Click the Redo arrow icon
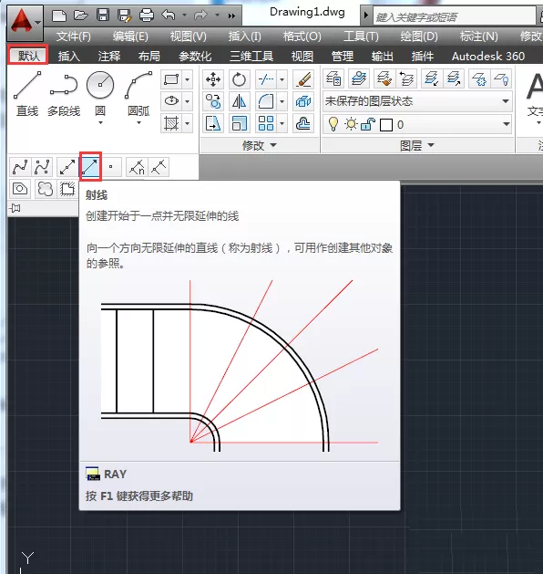The width and height of the screenshot is (543, 574). pyautogui.click(x=200, y=16)
